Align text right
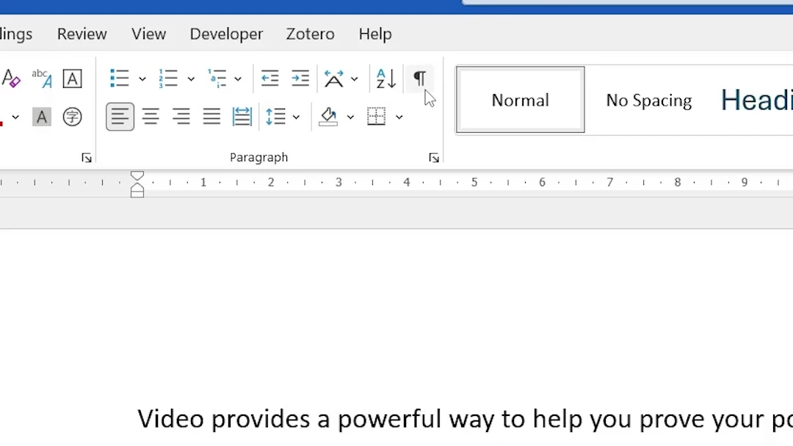This screenshot has width=793, height=446. (181, 117)
